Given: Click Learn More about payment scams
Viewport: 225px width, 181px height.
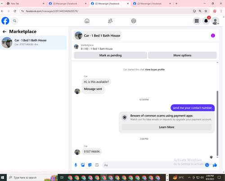Looking at the screenshot, I should [x=166, y=127].
